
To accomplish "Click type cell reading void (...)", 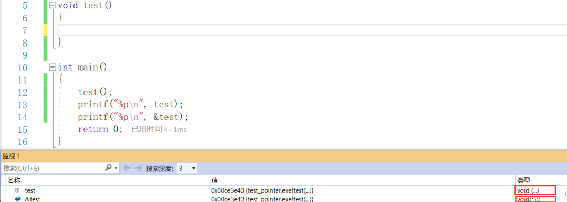I will tap(535, 190).
